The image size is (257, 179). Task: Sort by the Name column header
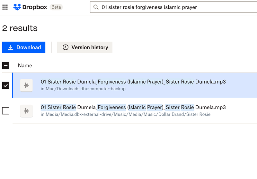25,66
